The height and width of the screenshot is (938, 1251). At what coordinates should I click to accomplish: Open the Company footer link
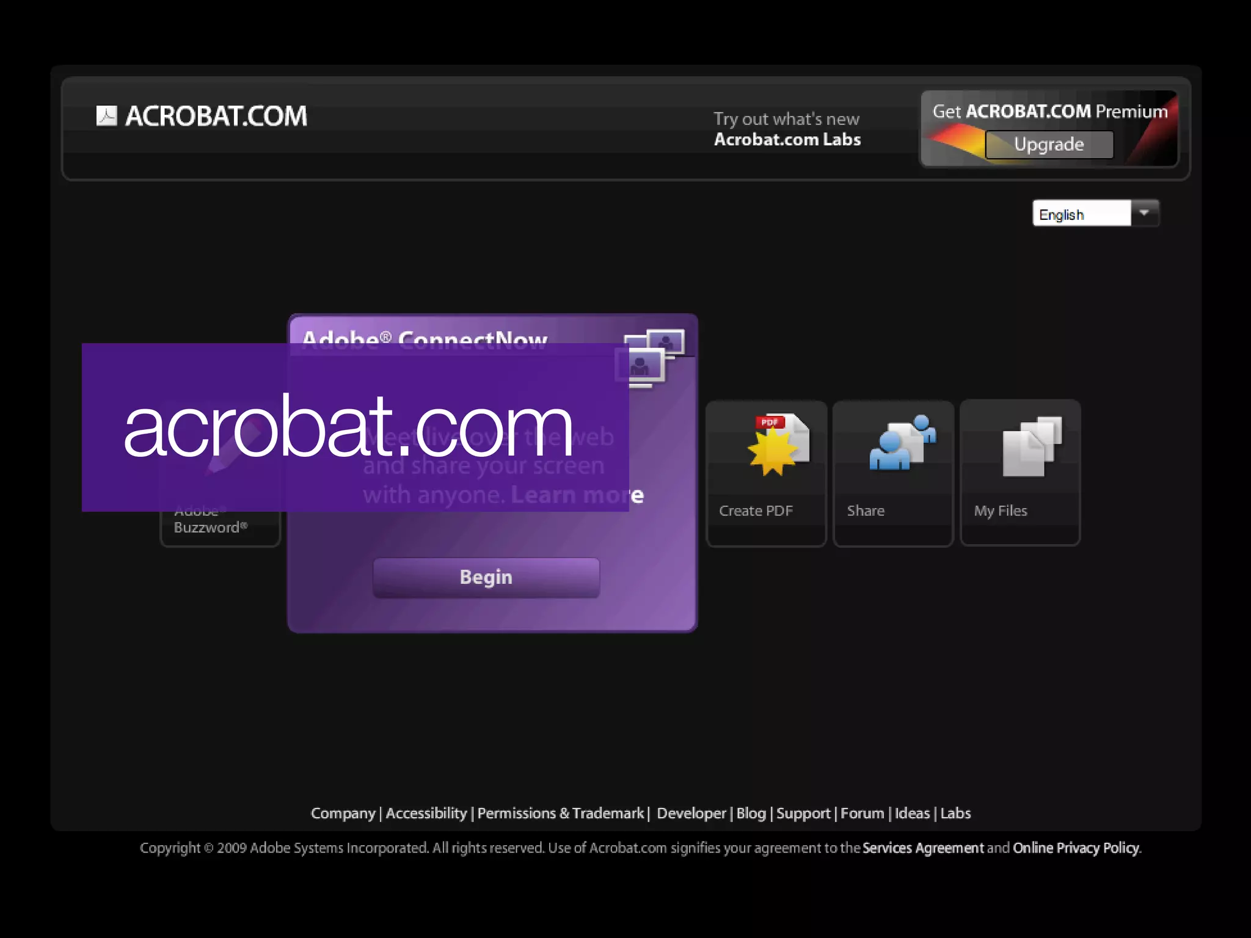pyautogui.click(x=343, y=813)
